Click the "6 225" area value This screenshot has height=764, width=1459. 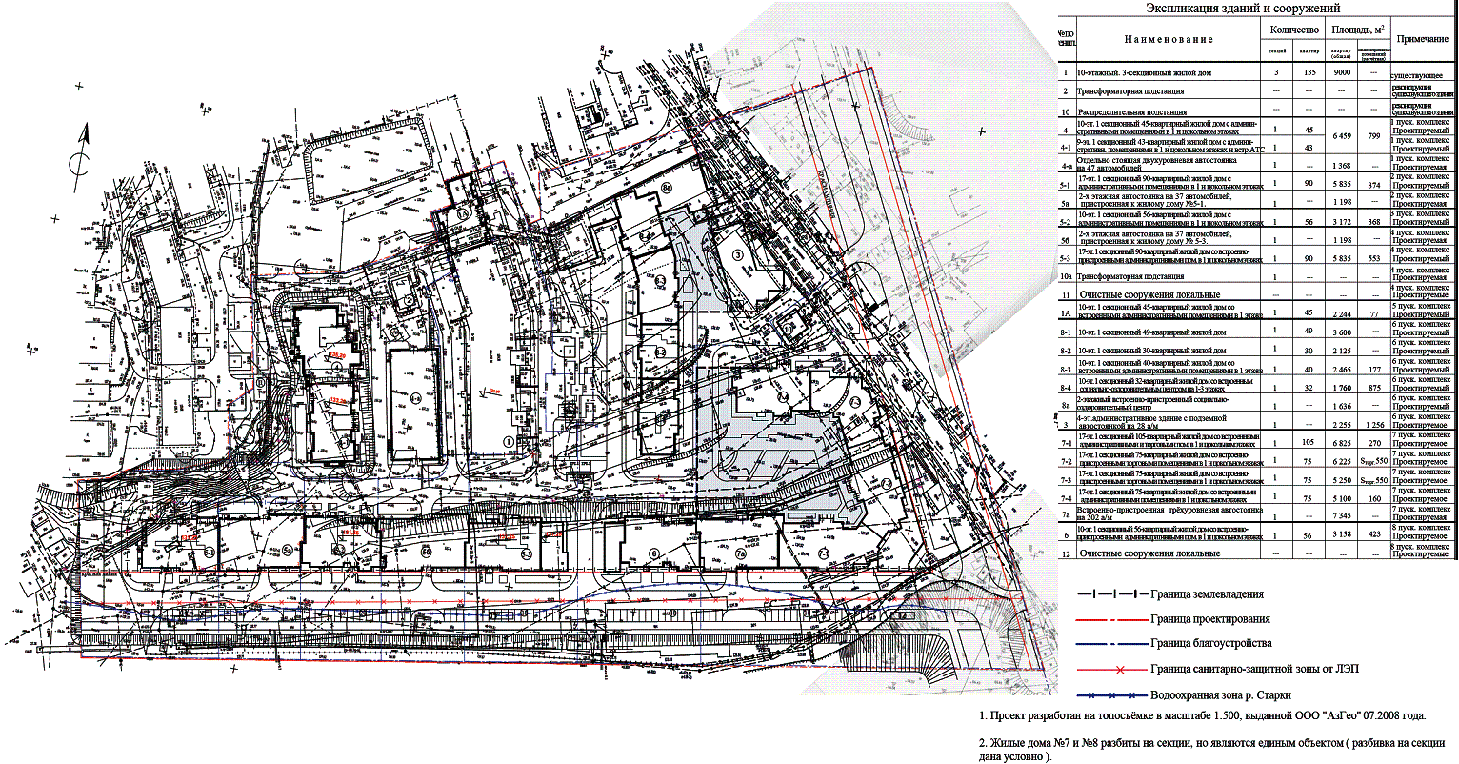[1341, 461]
